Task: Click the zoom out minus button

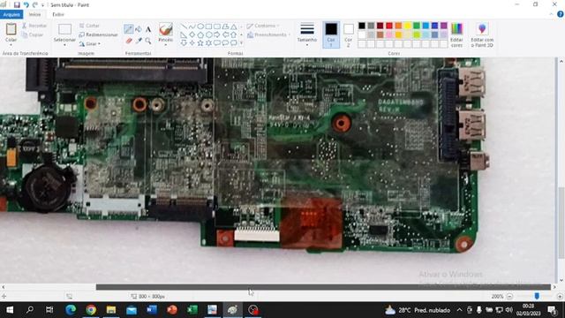Action: point(509,297)
